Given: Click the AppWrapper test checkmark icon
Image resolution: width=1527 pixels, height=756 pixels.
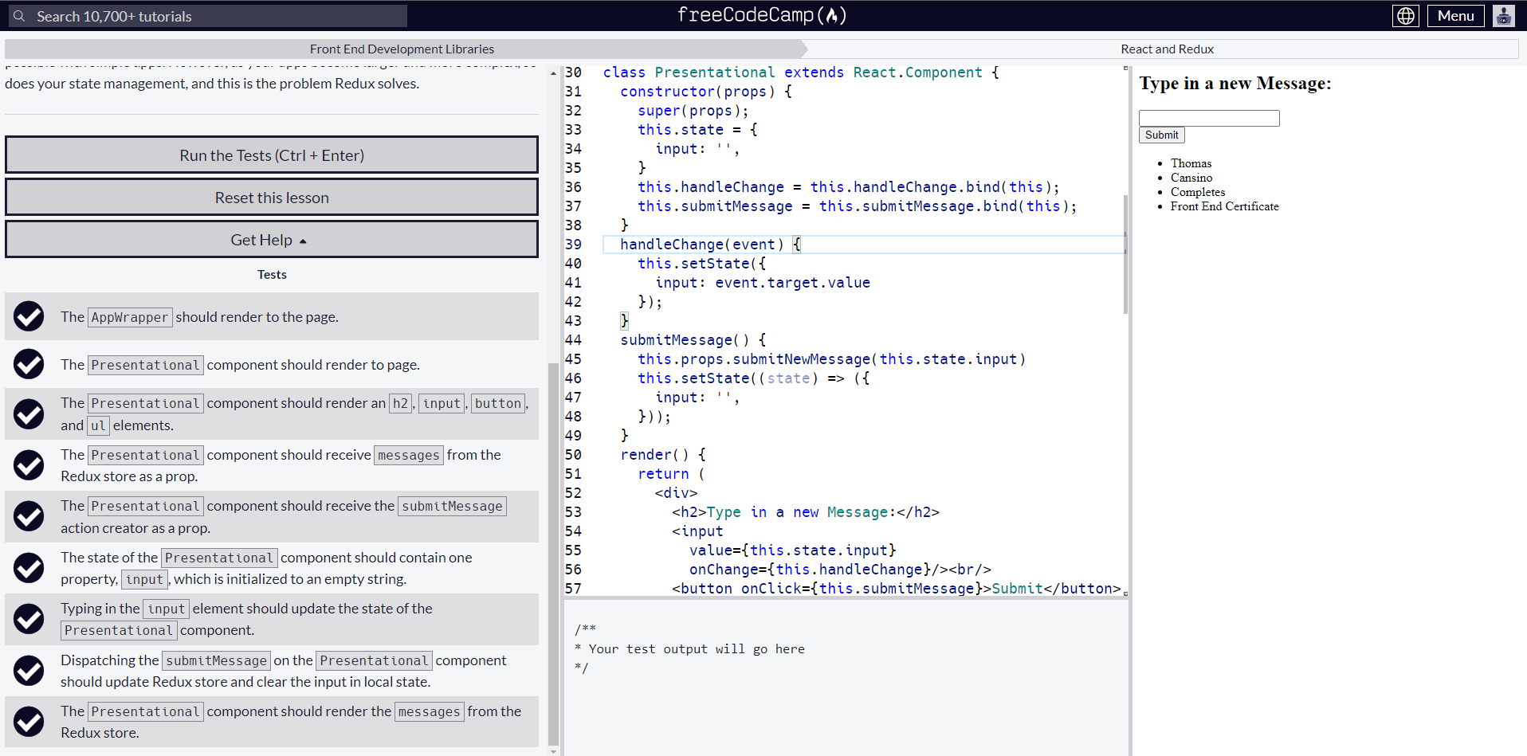Looking at the screenshot, I should click(x=29, y=316).
